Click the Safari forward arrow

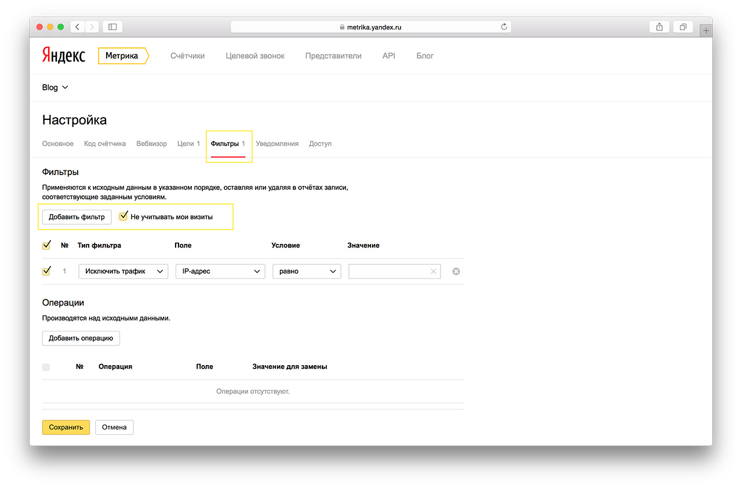pos(92,27)
